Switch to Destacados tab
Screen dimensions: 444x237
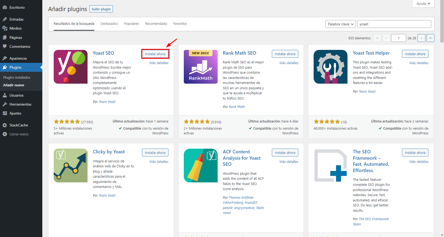pyautogui.click(x=109, y=24)
